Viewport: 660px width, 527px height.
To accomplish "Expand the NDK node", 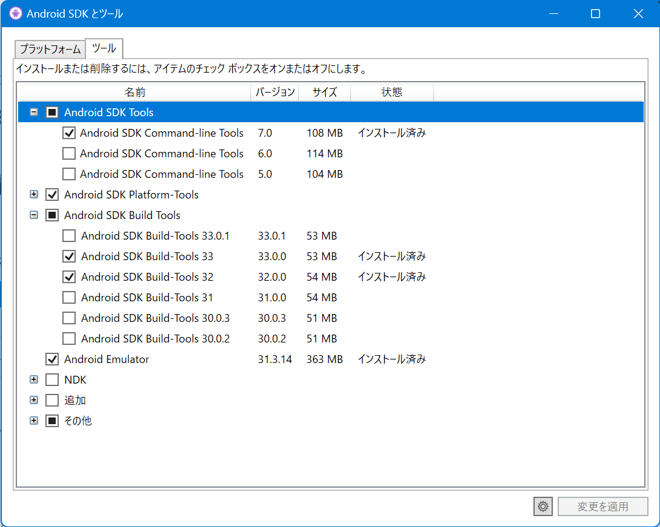I will click(34, 380).
